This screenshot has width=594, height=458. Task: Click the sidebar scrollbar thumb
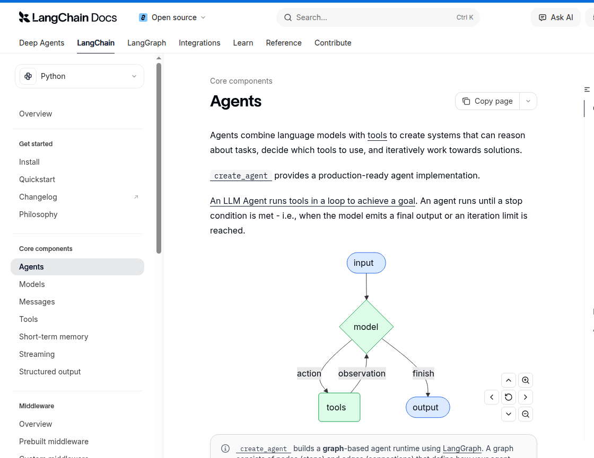(x=159, y=158)
